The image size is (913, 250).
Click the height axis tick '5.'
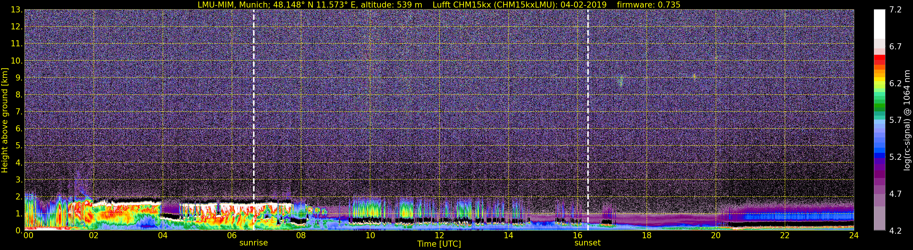coord(19,146)
